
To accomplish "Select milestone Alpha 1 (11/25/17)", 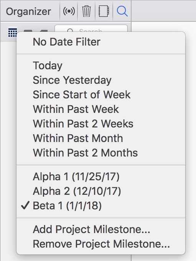I will click(101, 176).
